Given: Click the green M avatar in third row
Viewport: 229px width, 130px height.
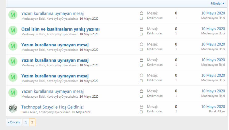Looking at the screenshot, I should (13, 46).
